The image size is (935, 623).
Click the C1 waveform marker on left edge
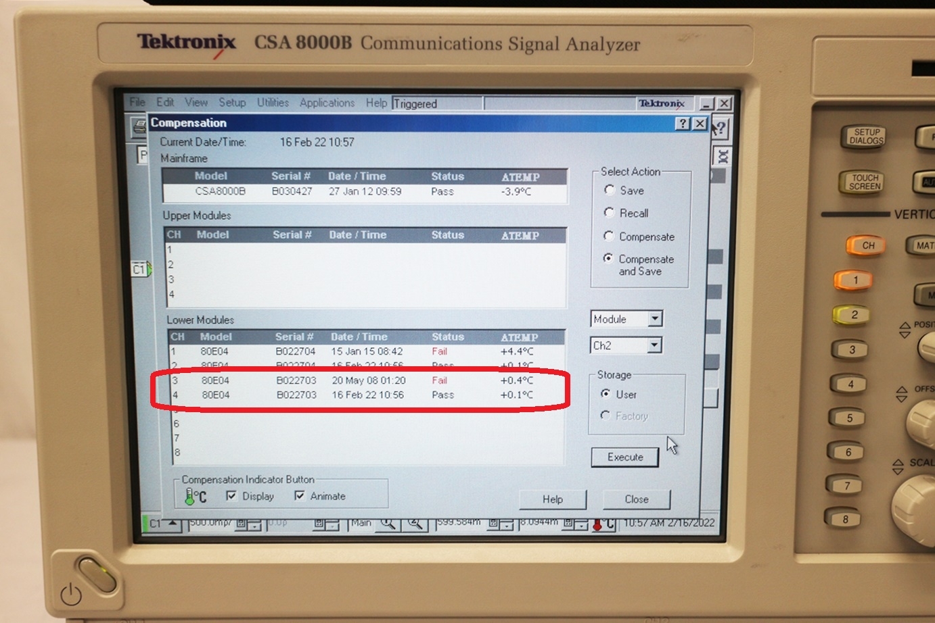pos(141,269)
